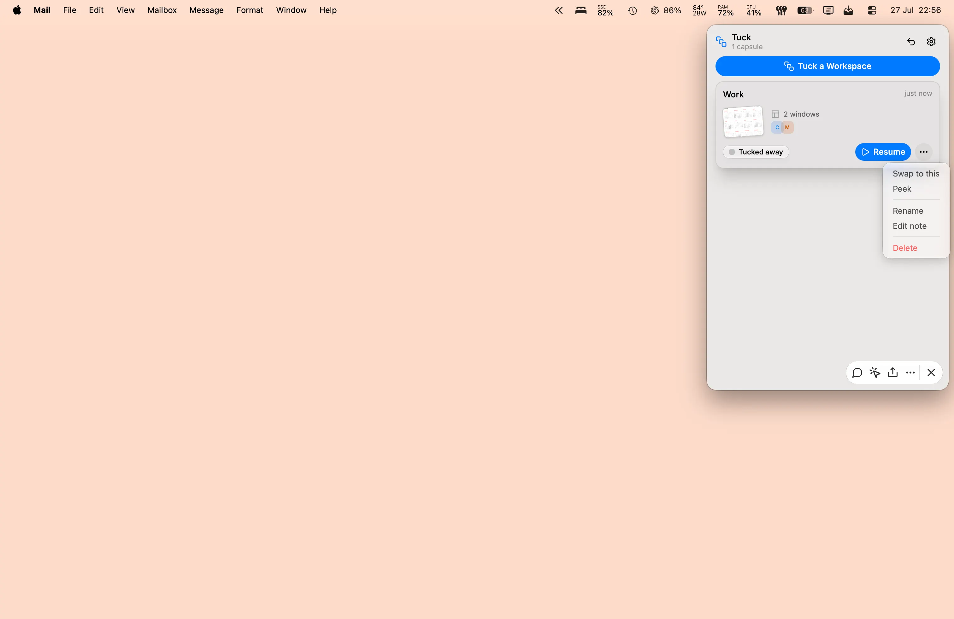Click the date and time 27 Jul 22:56
Image resolution: width=954 pixels, height=619 pixels.
[x=916, y=10]
